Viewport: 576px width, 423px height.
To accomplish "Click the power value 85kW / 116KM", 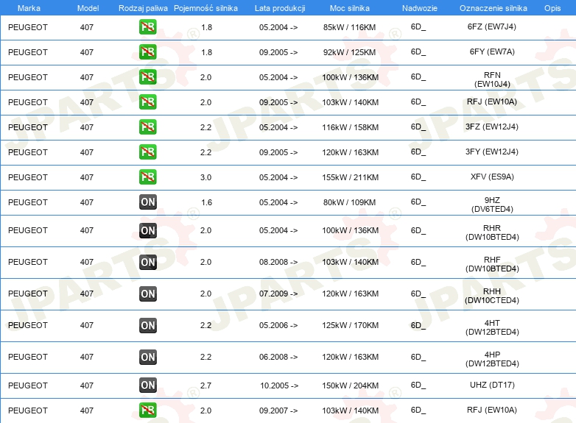I will (349, 27).
